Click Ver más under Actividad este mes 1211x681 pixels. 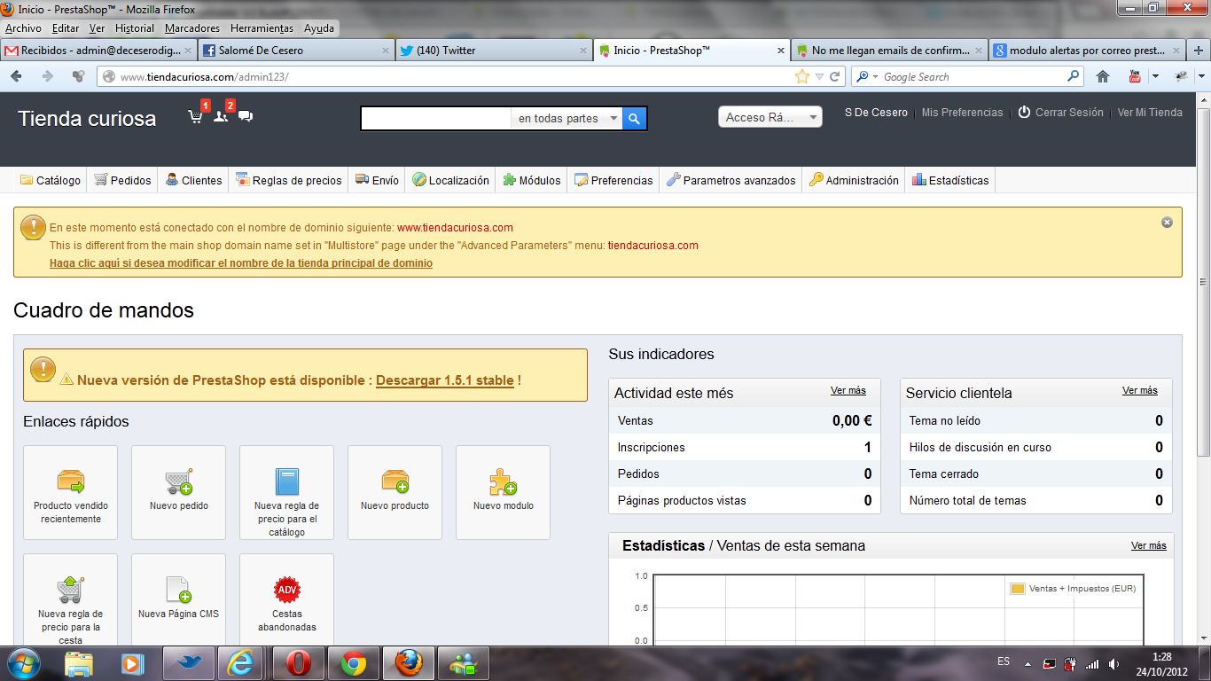(848, 390)
